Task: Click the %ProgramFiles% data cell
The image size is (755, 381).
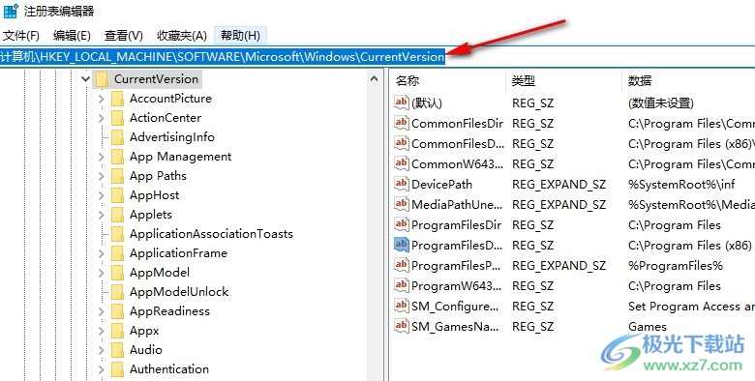Action: 676,266
